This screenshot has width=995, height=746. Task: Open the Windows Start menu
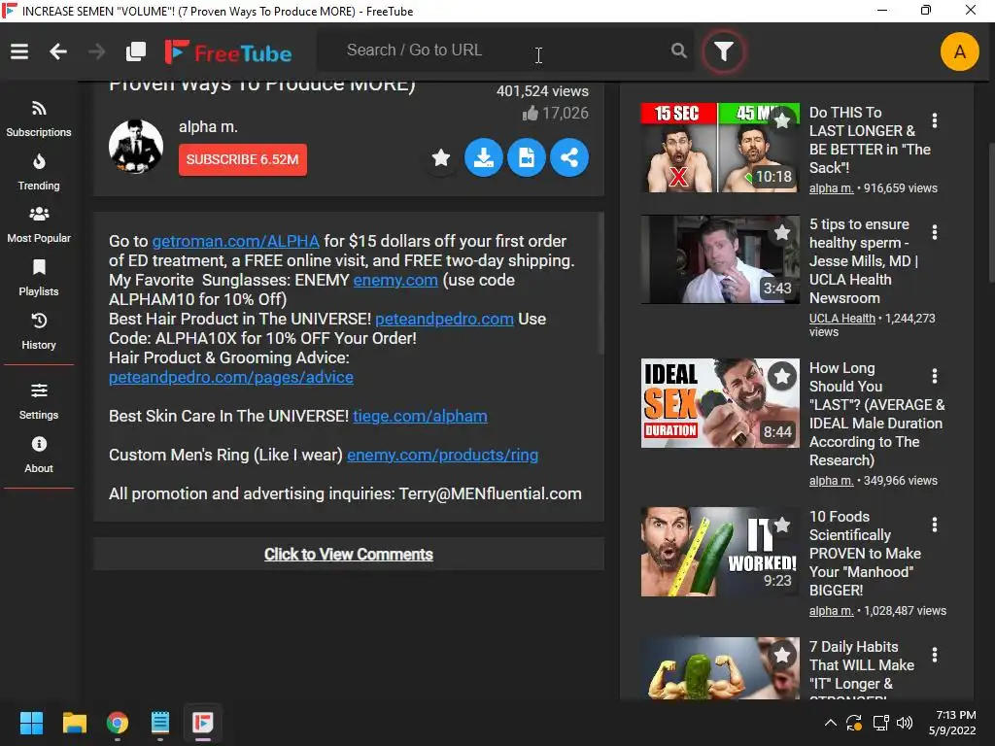pos(31,723)
